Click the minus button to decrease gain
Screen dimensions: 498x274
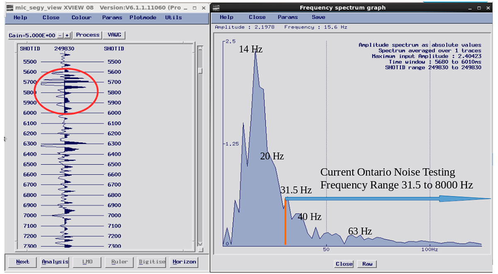click(x=60, y=36)
